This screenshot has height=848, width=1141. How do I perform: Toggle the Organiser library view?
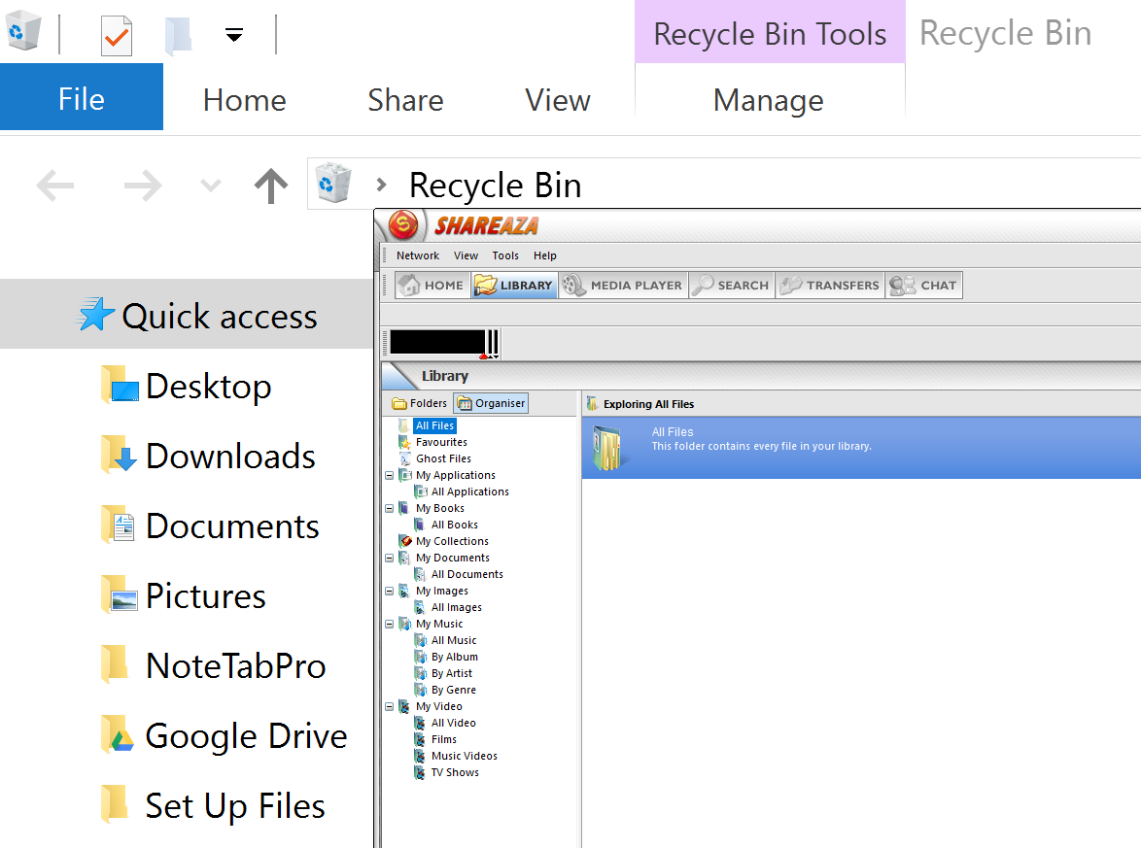point(491,403)
